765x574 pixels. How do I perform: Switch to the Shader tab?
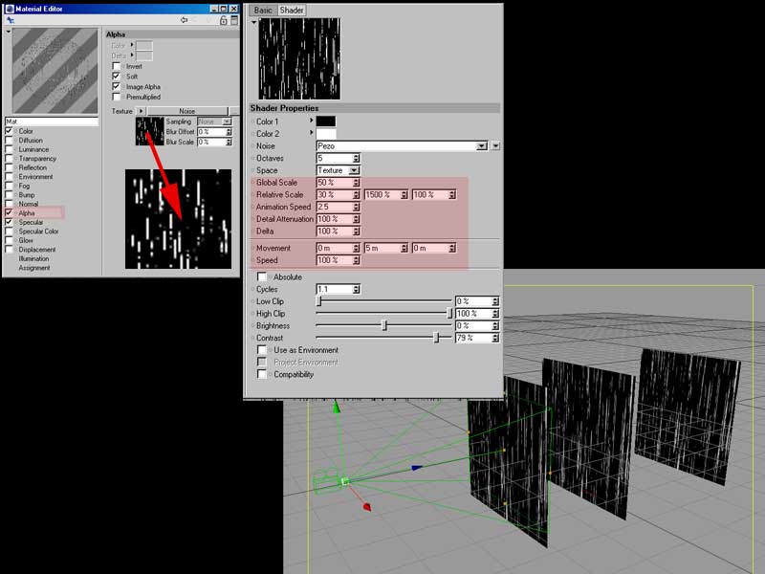[292, 11]
